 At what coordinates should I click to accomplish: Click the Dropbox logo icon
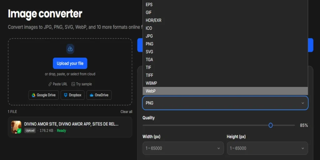click(x=66, y=95)
